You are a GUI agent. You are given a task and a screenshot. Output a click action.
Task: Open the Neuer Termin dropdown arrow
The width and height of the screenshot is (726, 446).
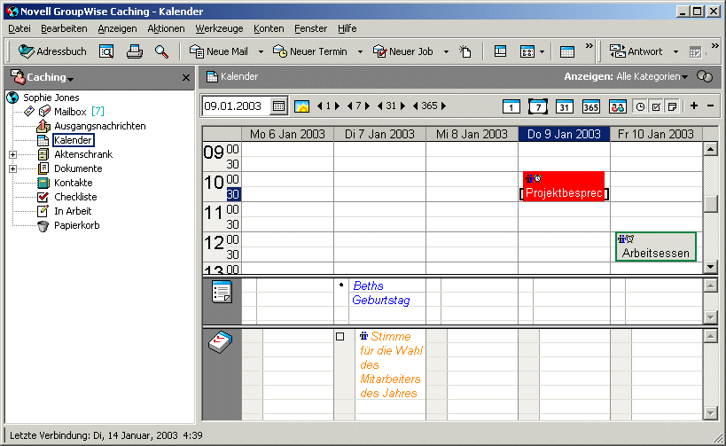[x=360, y=52]
